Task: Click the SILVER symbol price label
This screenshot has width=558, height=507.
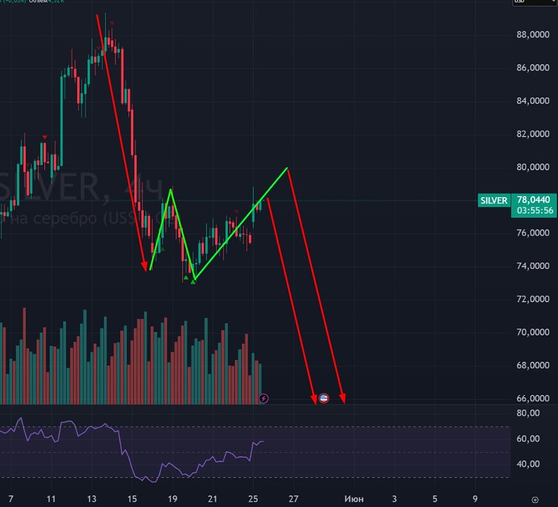Action: click(494, 200)
